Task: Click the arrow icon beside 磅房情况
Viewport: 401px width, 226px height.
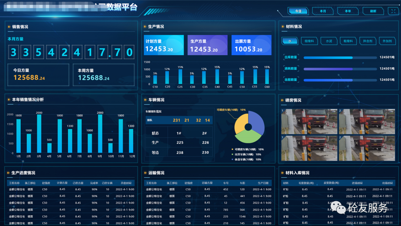Action: tap(282, 100)
